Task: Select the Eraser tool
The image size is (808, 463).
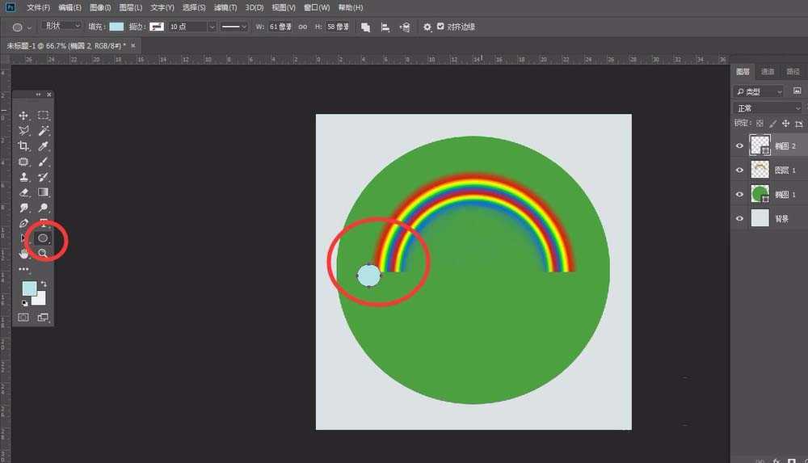Action: [23, 192]
